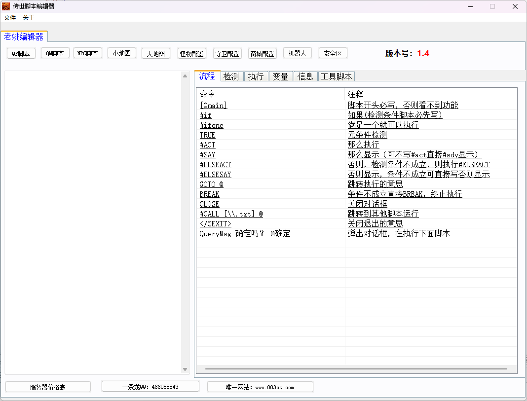Click the 唯一网站 www.003cs.com button
Screen dimensions: 527x401
coord(260,387)
